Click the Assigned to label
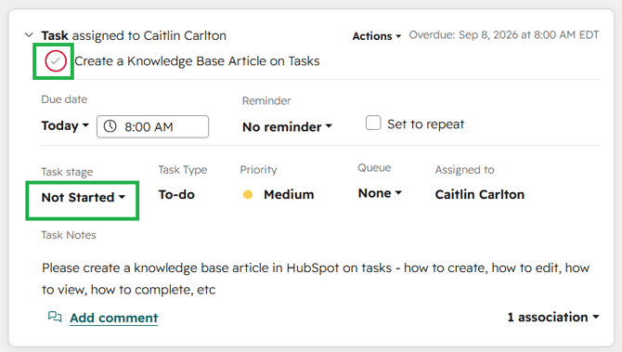Screen dimensions: 622x352 [x=464, y=170]
